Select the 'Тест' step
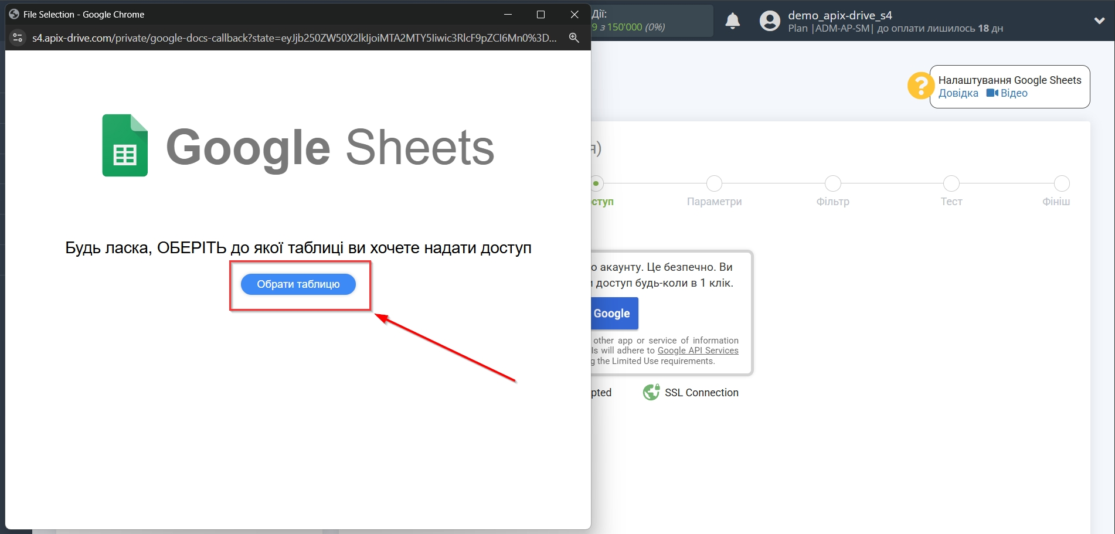The width and height of the screenshot is (1115, 534). point(951,202)
